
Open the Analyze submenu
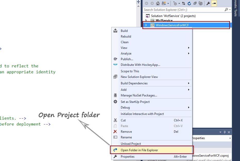151,53
